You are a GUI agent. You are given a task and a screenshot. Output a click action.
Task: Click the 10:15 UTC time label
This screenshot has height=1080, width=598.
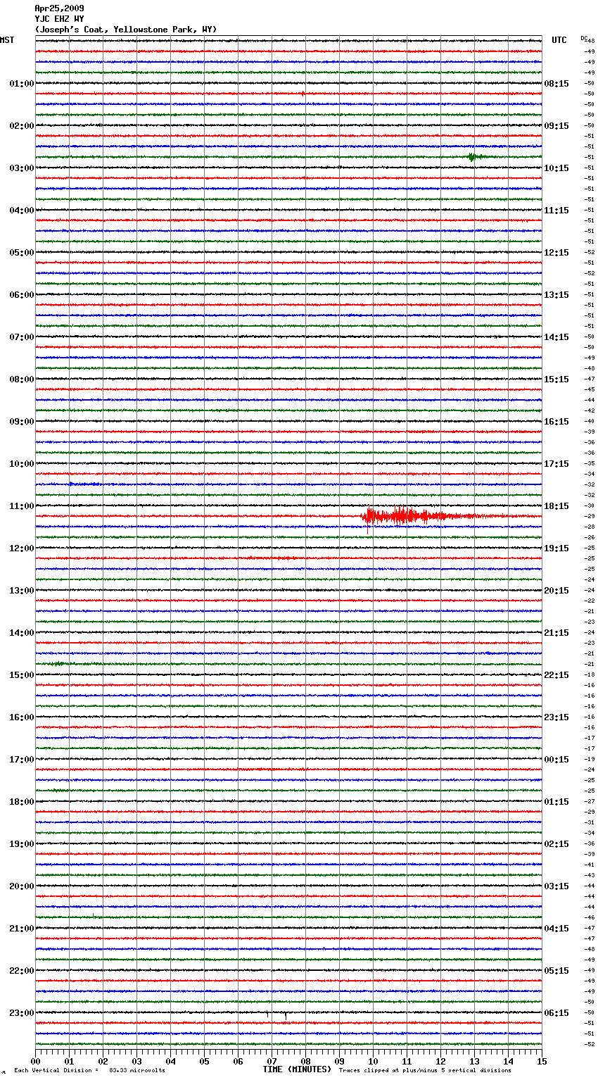(x=556, y=168)
